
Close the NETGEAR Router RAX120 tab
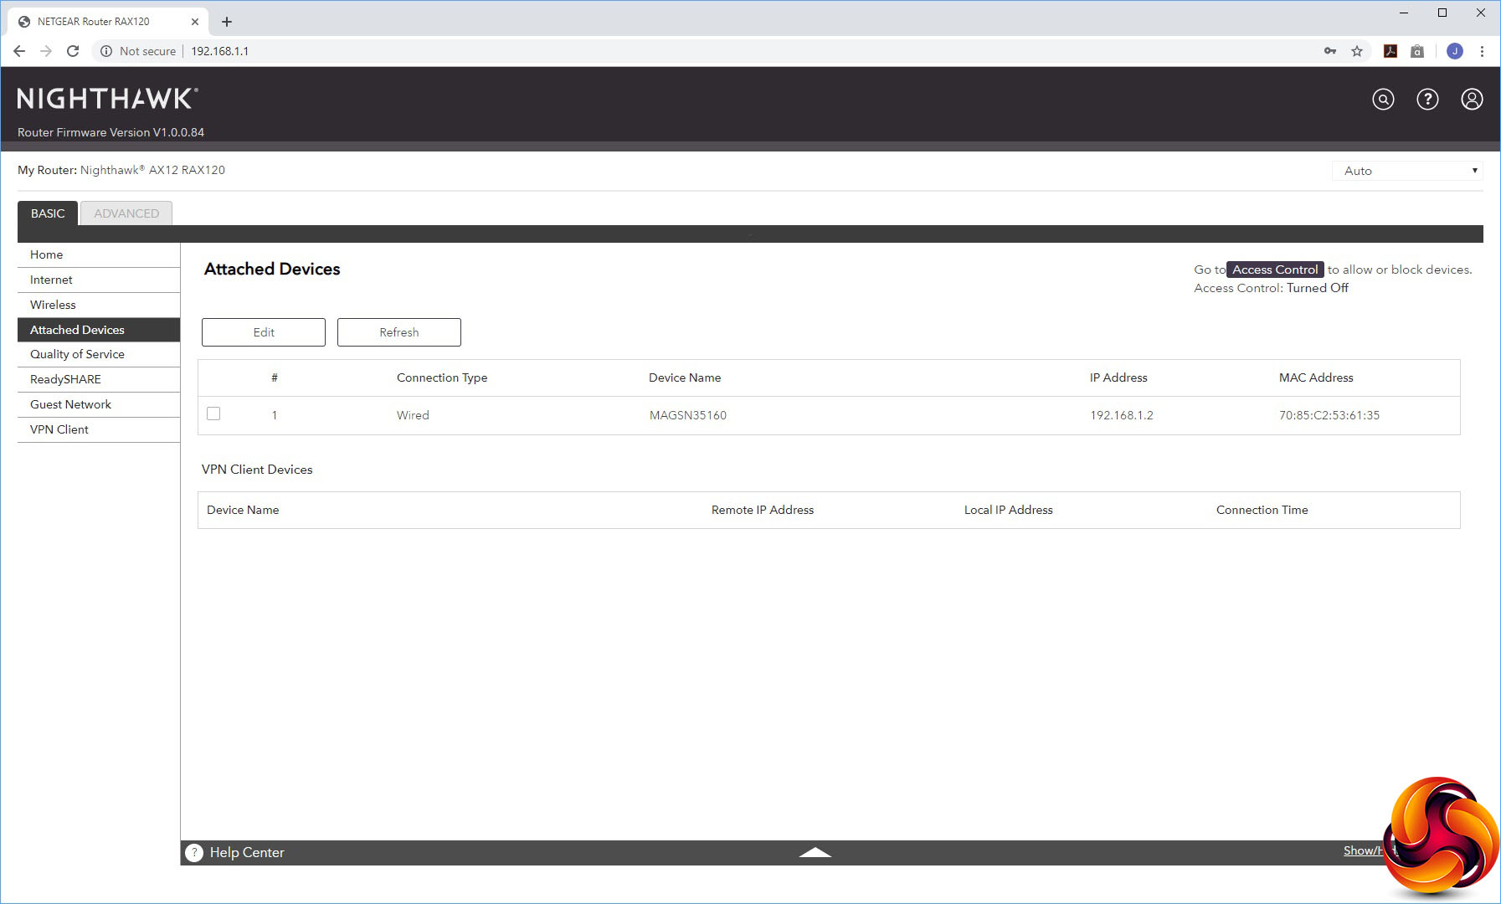point(195,22)
